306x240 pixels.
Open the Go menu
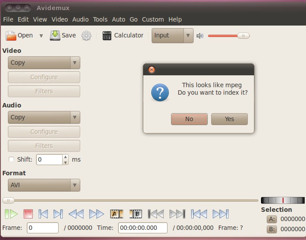point(134,19)
